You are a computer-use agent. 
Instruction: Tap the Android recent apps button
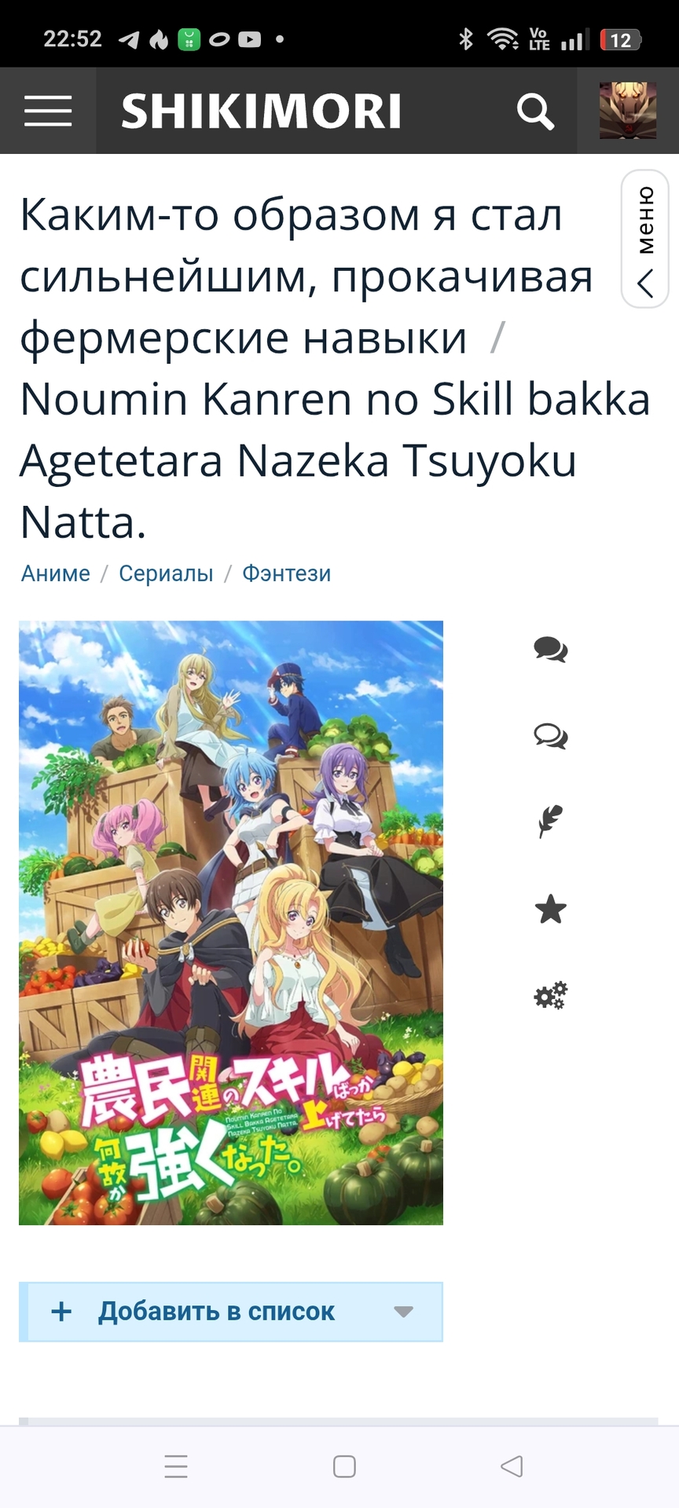176,1466
